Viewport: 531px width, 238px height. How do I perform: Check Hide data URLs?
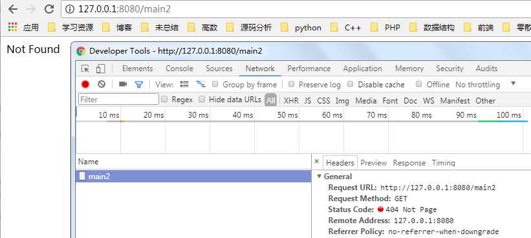[x=202, y=99]
